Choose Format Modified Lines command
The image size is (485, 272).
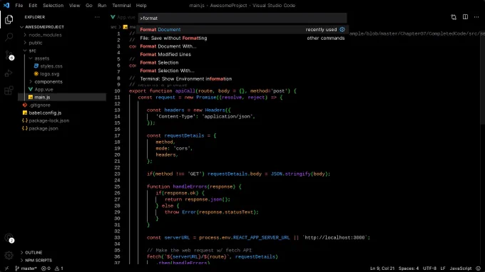click(242, 54)
